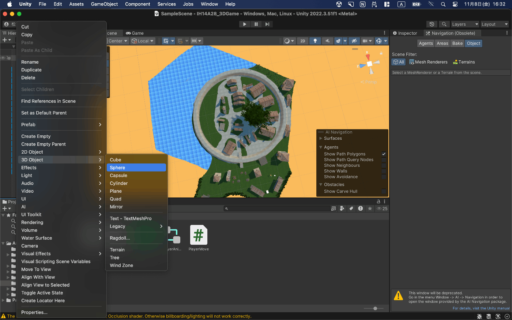This screenshot has width=512, height=320.
Task: Toggle Show Neighbours checkbox
Action: [384, 165]
